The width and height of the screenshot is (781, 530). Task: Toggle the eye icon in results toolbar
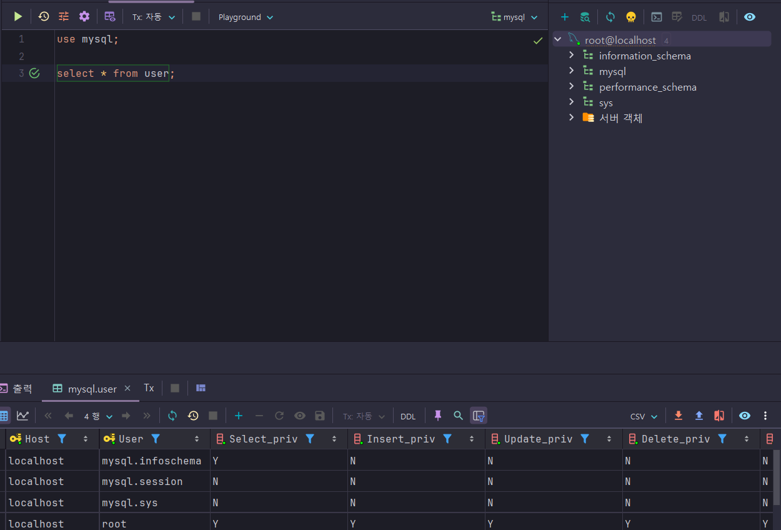click(745, 416)
